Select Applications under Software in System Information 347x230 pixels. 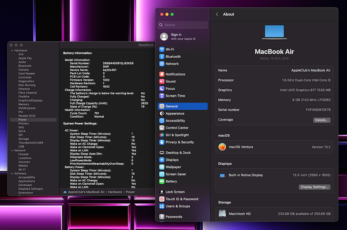[x=27, y=181]
